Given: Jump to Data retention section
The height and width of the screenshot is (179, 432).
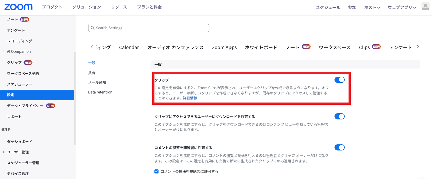Looking at the screenshot, I should coord(100,92).
